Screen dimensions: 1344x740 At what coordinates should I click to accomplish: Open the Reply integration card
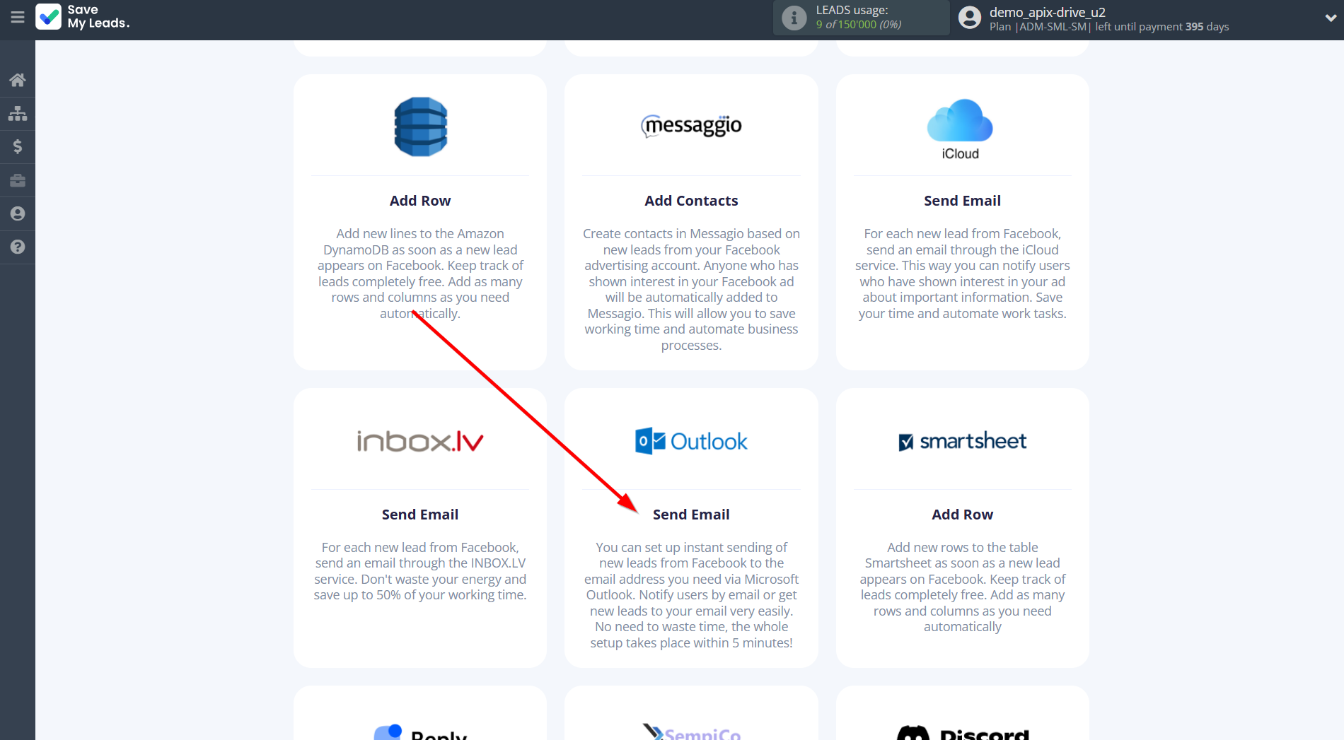pyautogui.click(x=419, y=728)
